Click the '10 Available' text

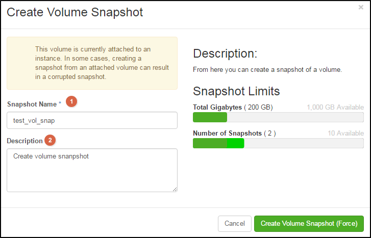(x=345, y=134)
